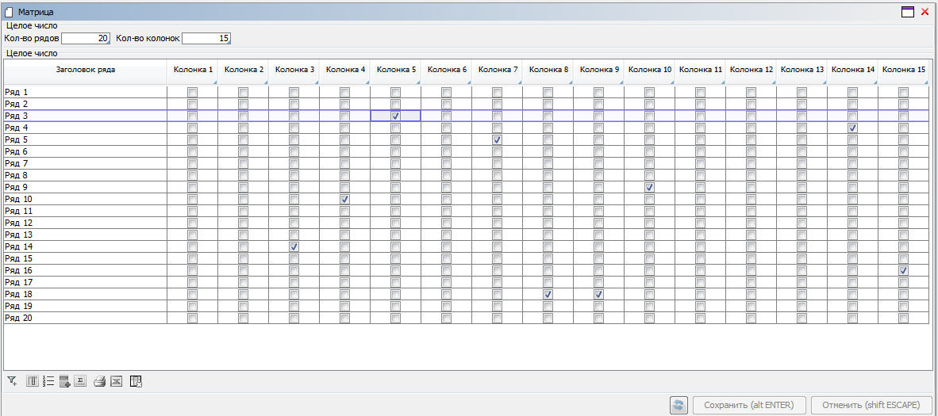
Task: Uncheck Ряд 18 checkbox under Колонка 8
Action: 548,294
